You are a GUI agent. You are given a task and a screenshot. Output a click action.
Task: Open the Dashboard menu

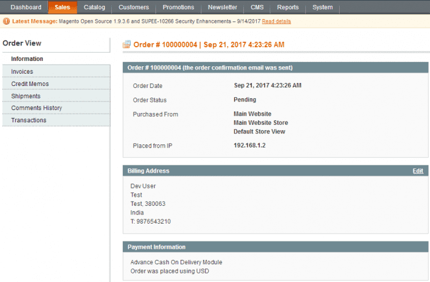(26, 7)
